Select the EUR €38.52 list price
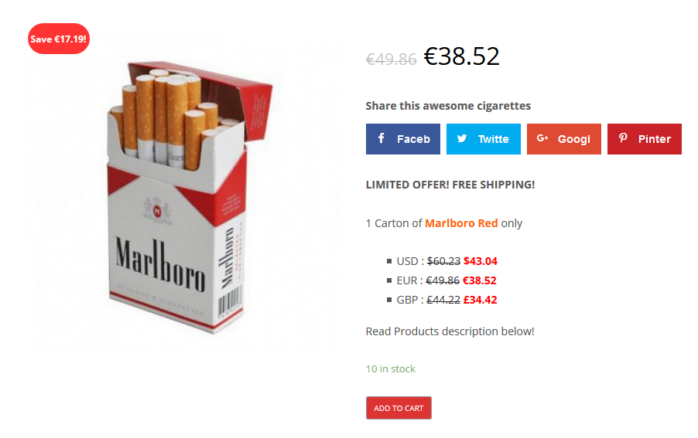The width and height of the screenshot is (698, 438). point(480,280)
